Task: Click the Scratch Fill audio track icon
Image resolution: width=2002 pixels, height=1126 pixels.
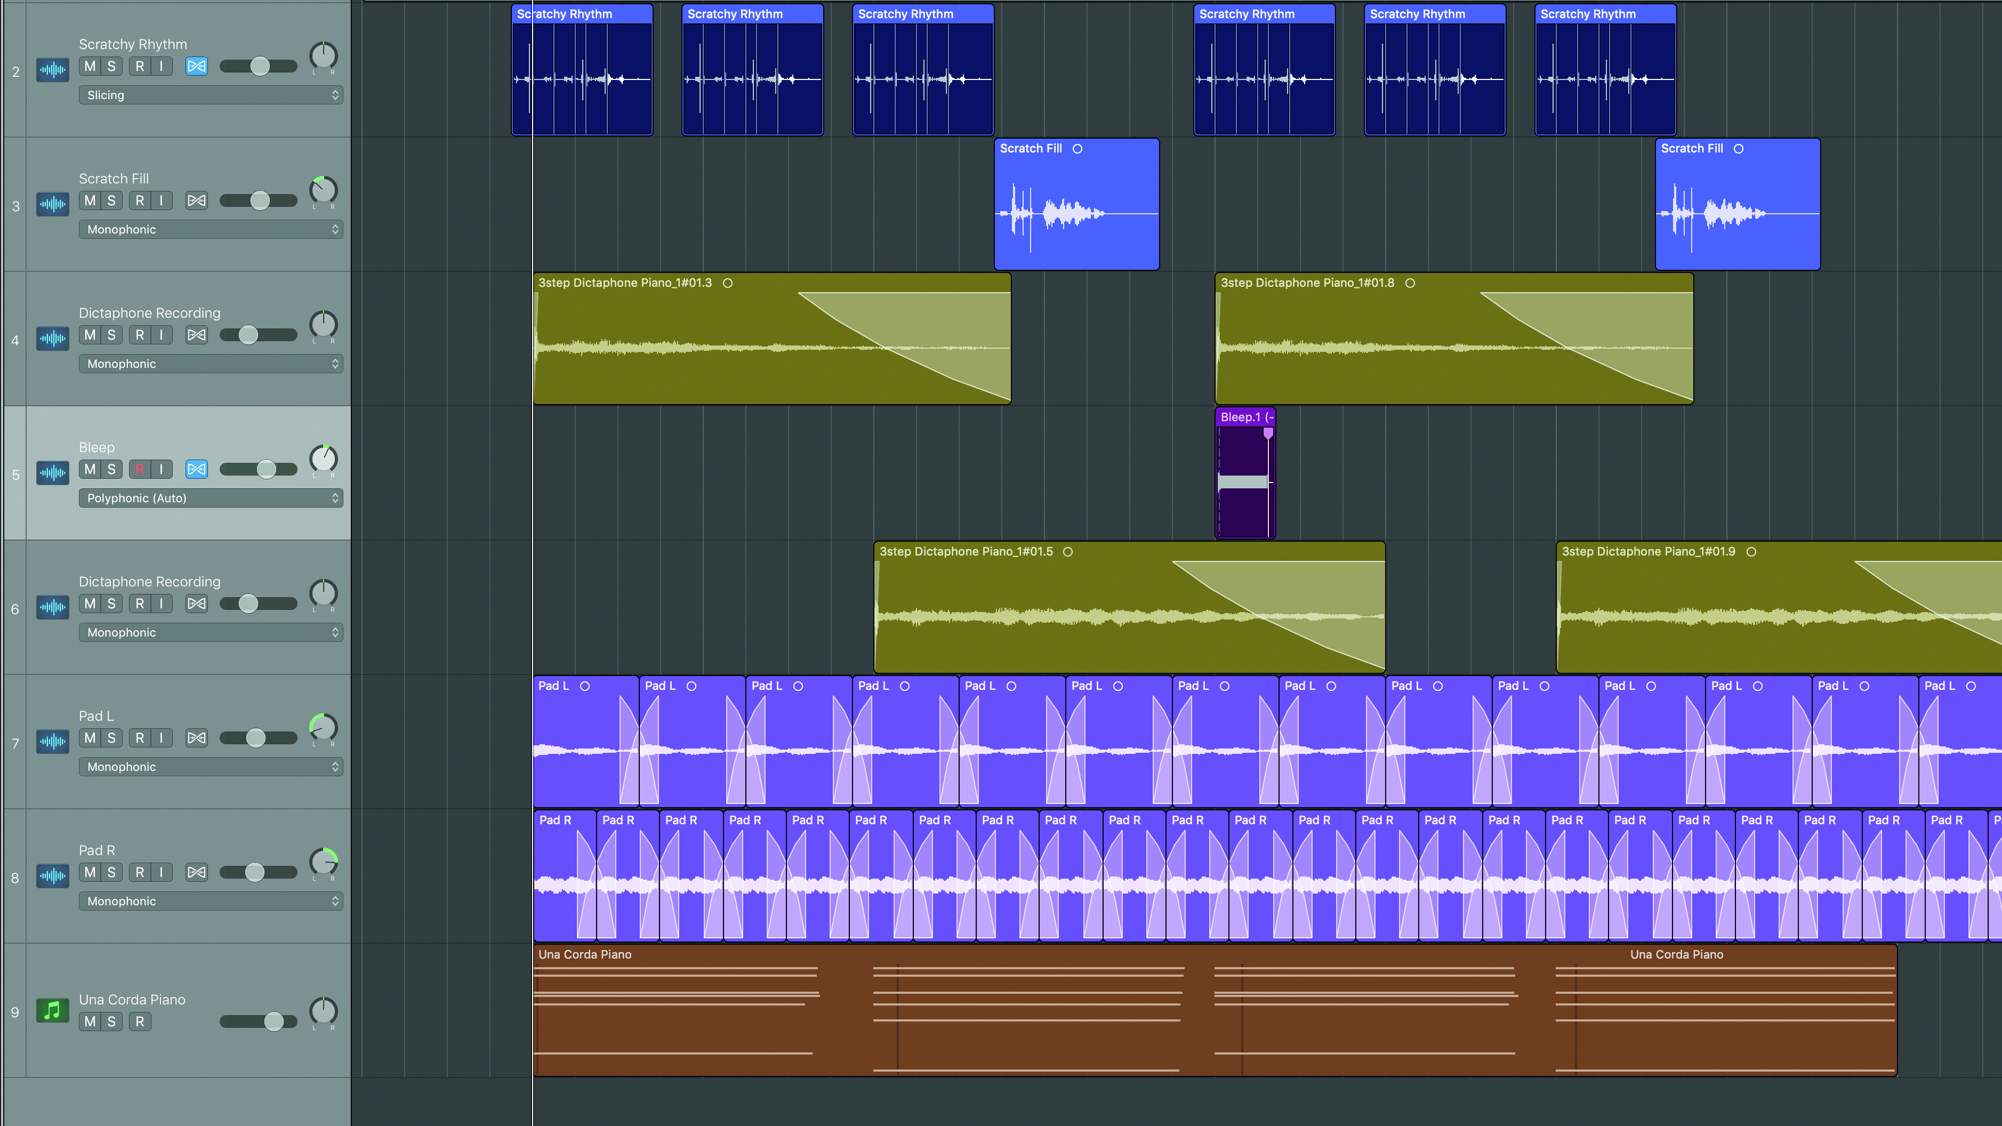Action: click(53, 204)
